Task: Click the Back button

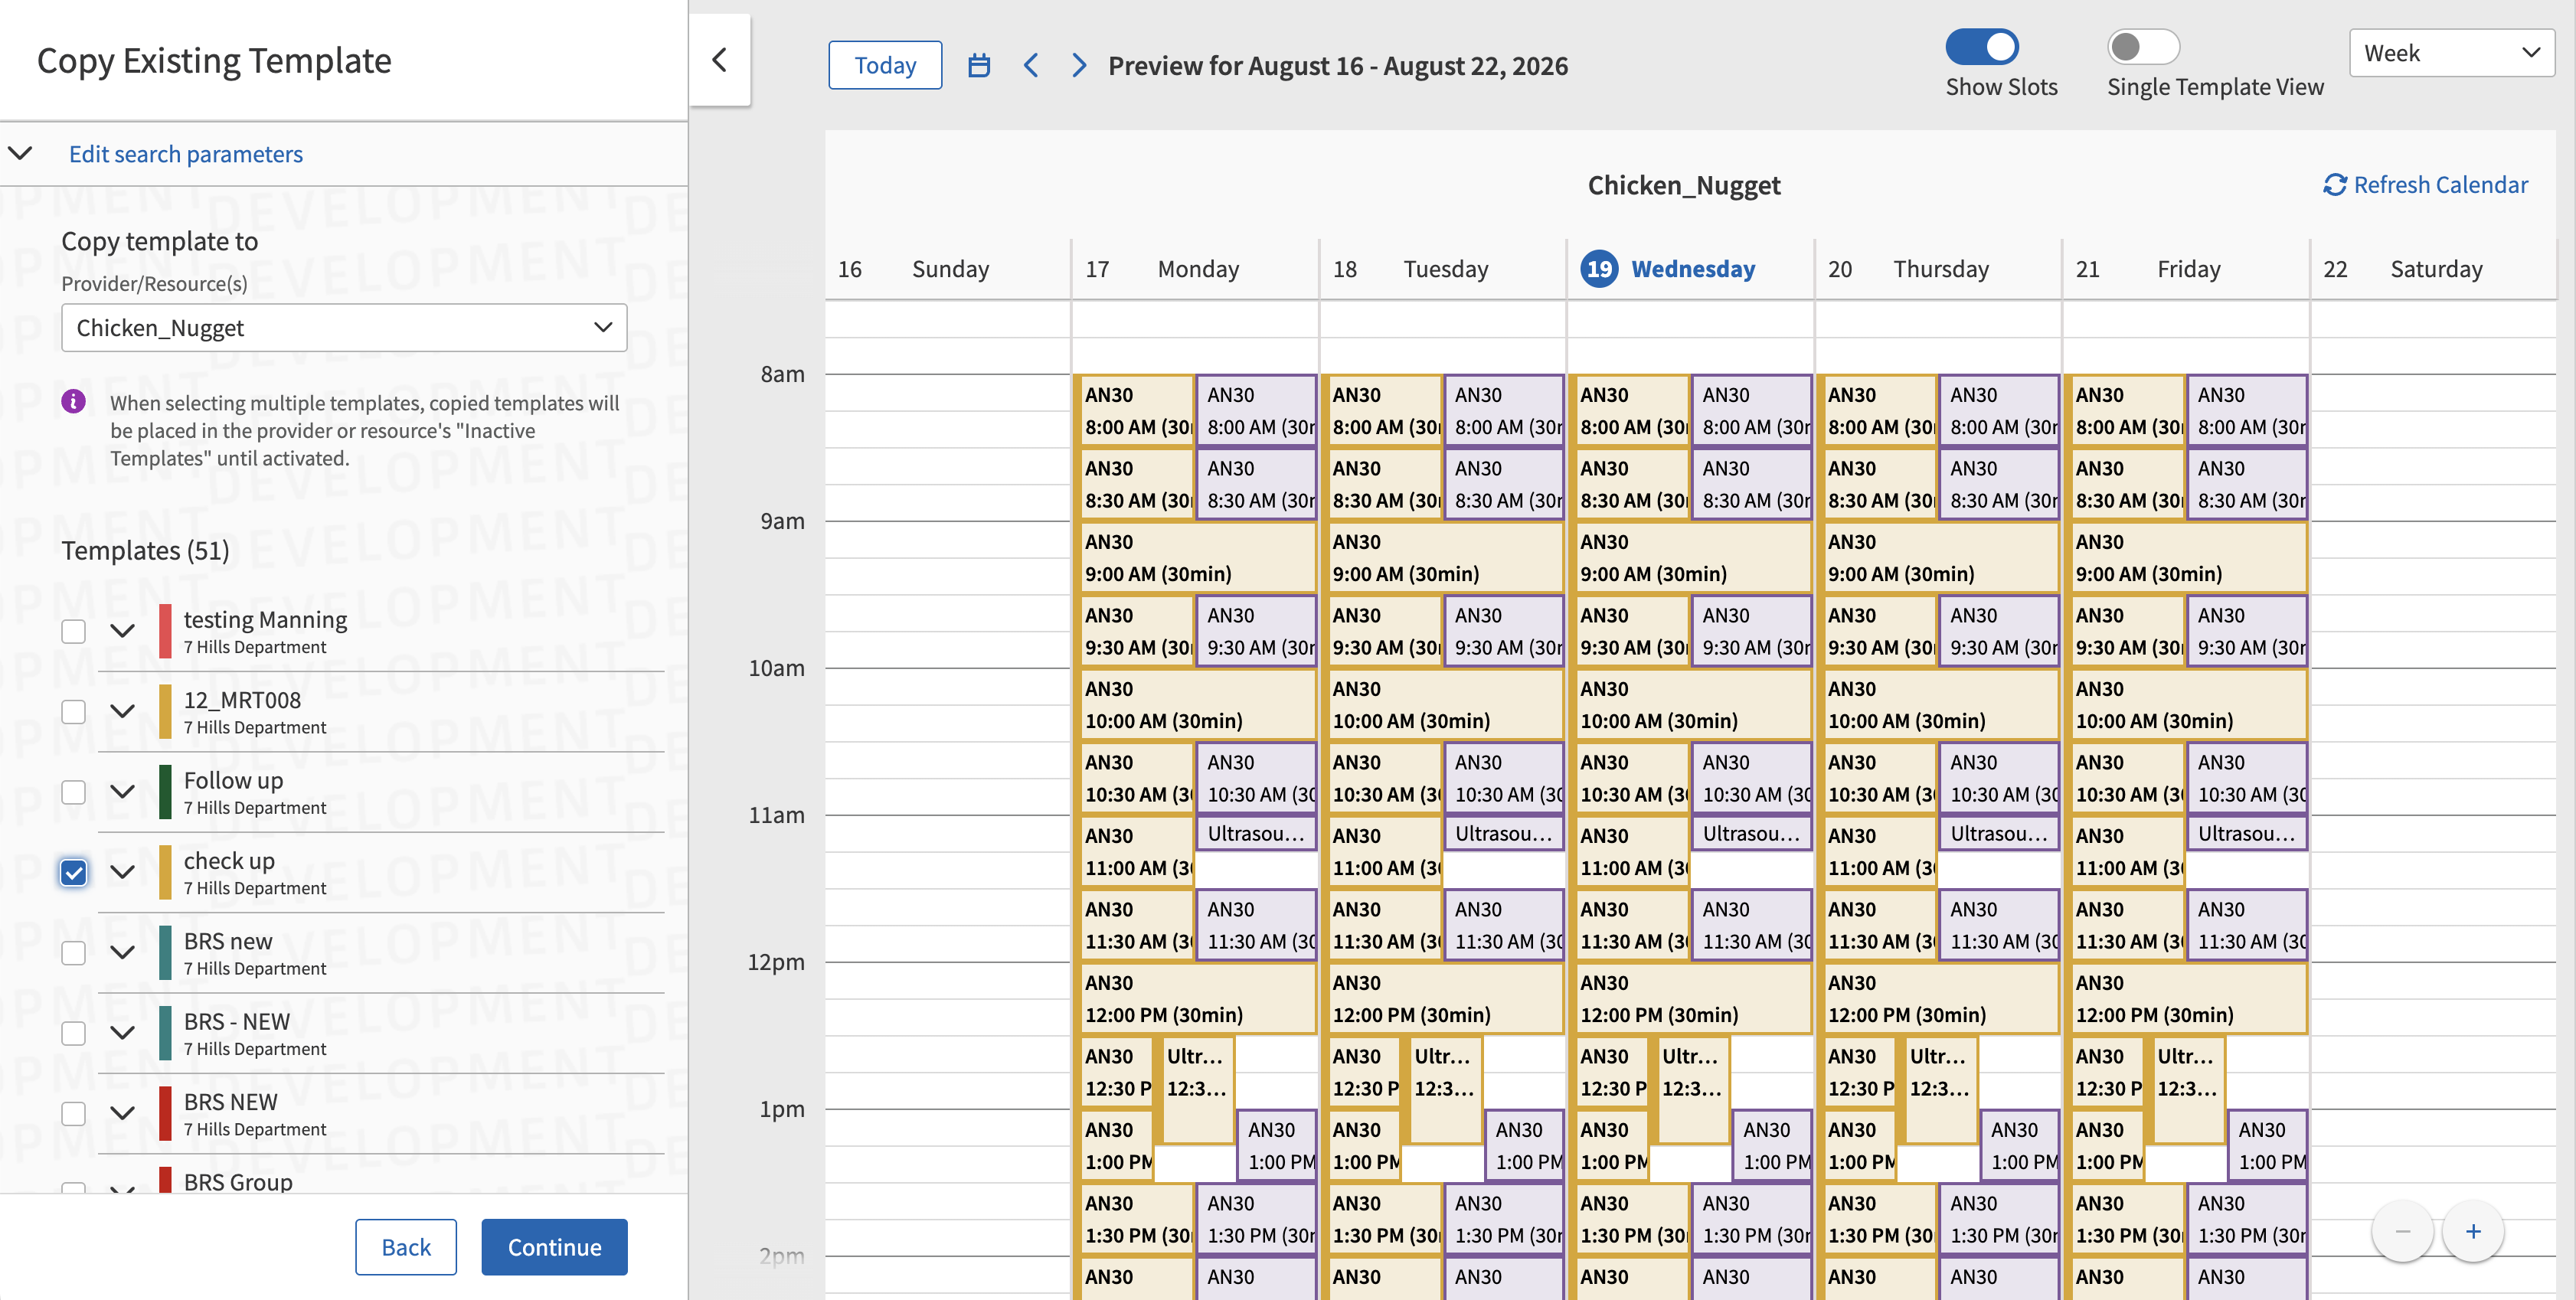Action: point(406,1247)
